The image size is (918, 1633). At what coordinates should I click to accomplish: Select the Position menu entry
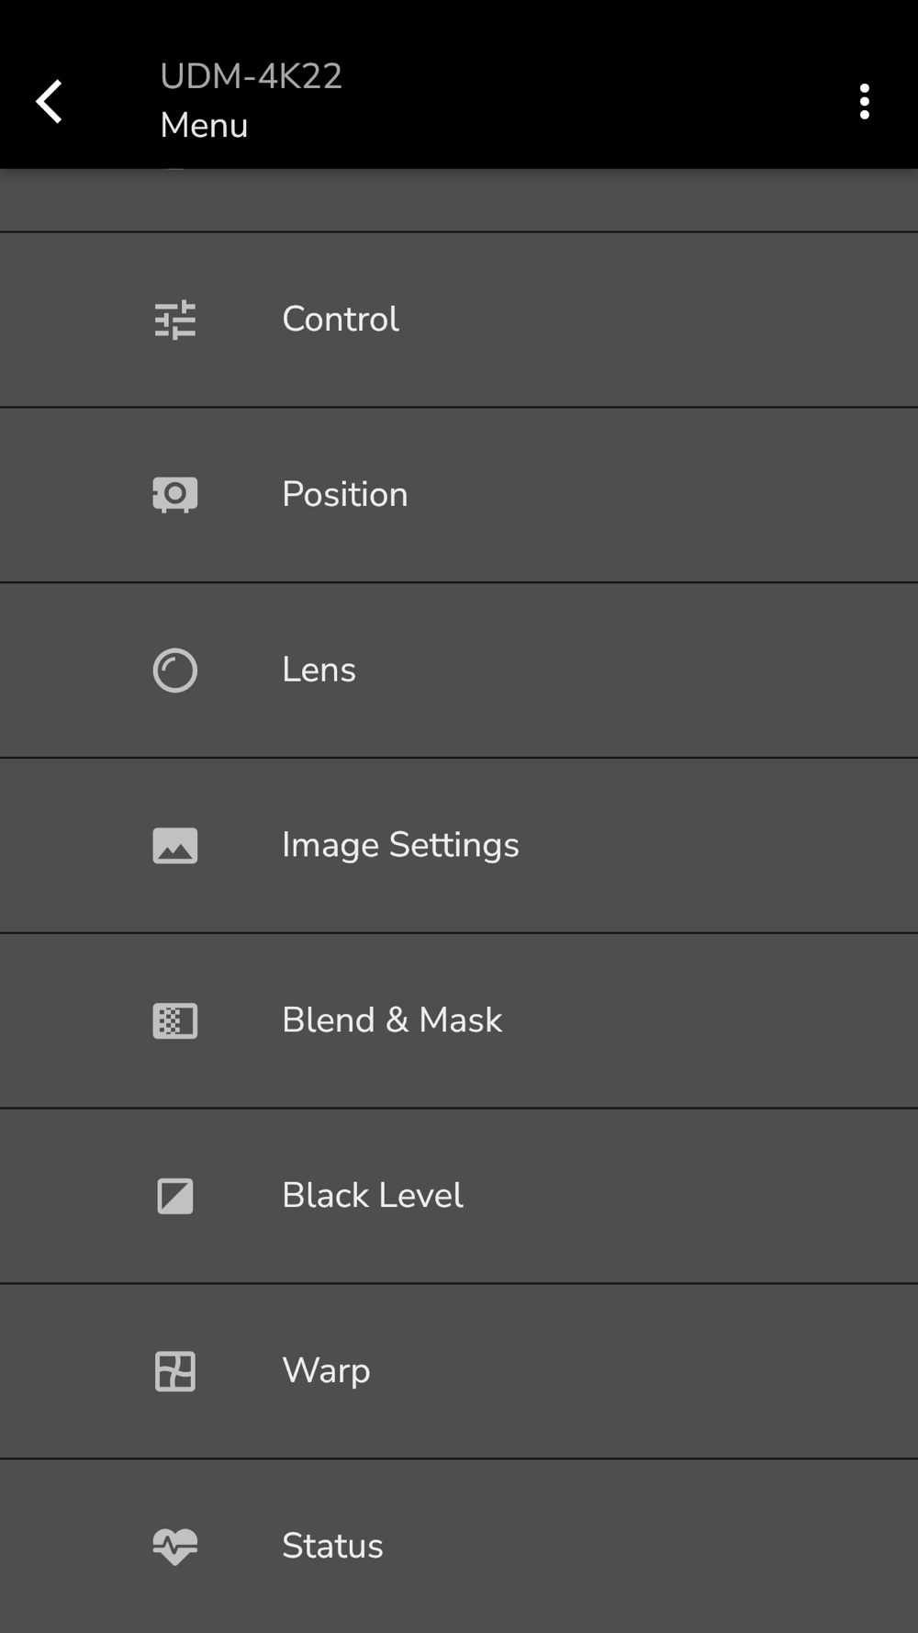344,495
